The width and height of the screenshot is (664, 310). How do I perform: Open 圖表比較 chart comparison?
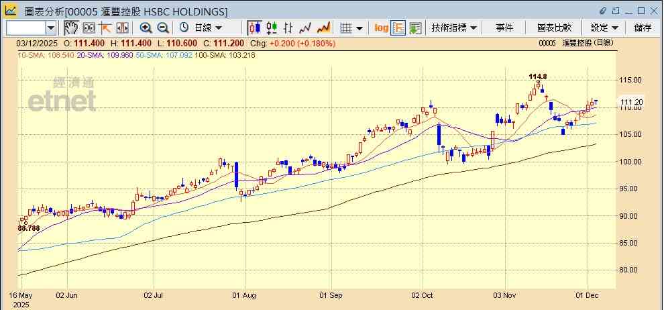tap(554, 28)
